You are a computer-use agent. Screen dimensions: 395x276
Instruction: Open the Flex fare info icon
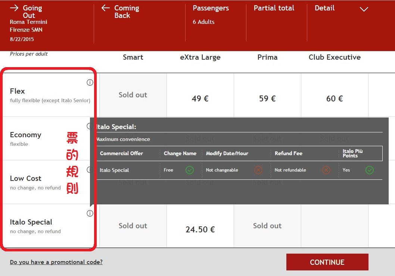pyautogui.click(x=90, y=82)
